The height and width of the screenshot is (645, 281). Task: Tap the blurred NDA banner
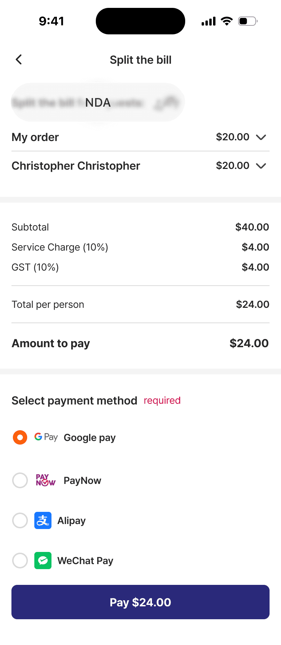98,103
